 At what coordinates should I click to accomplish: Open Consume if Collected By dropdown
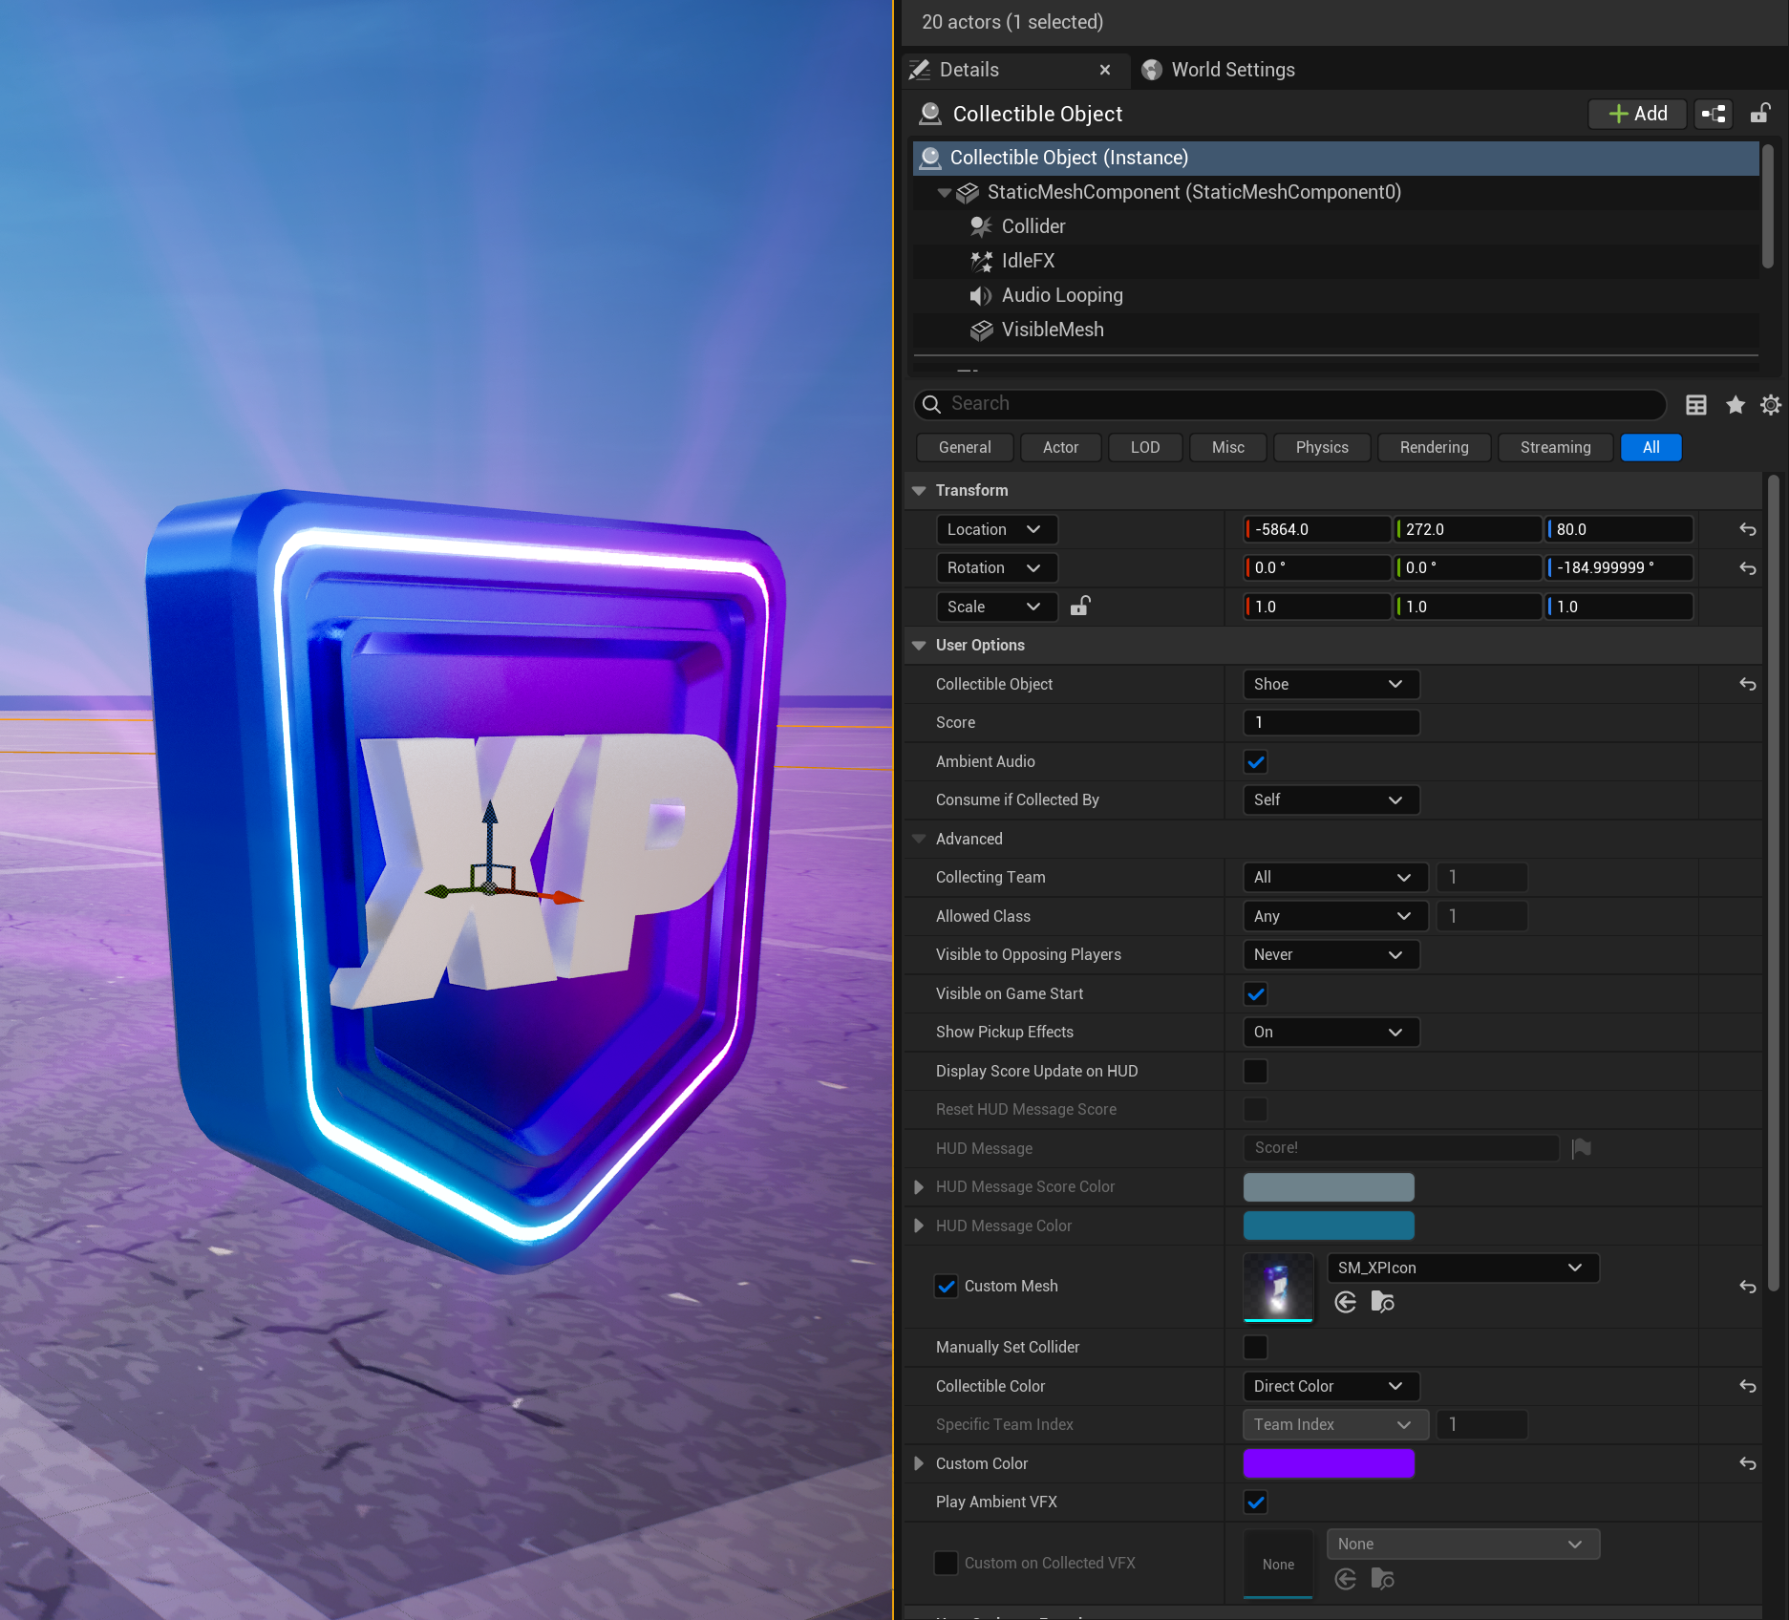pos(1331,799)
